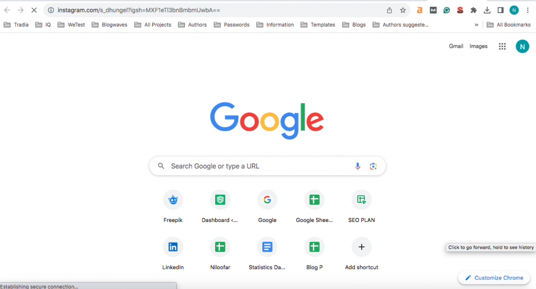Open the Templates bookmarks folder
536x289 pixels.
[318, 25]
